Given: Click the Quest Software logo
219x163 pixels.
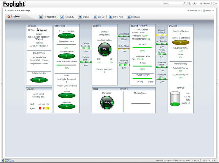Looking at the screenshot, I should point(8,160).
